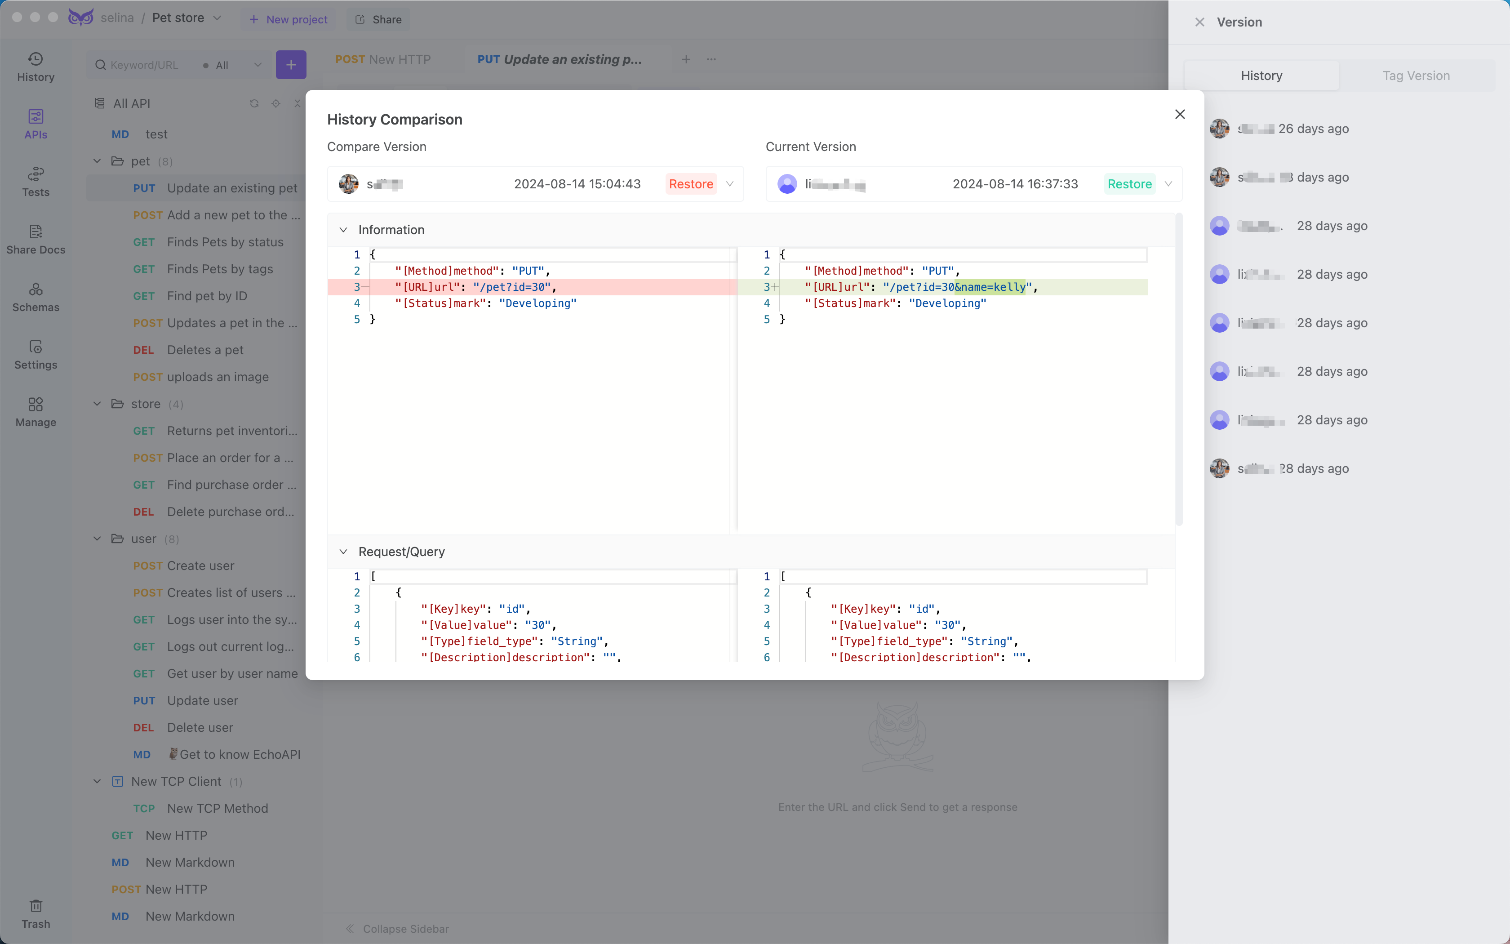Screen dimensions: 1510x944
Task: Collapse the store folder
Action: 98,404
